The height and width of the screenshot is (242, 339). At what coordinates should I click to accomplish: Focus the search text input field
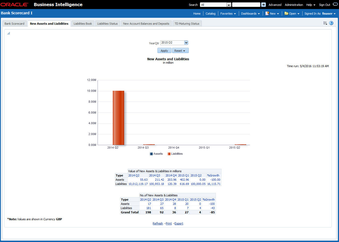[x=246, y=5]
